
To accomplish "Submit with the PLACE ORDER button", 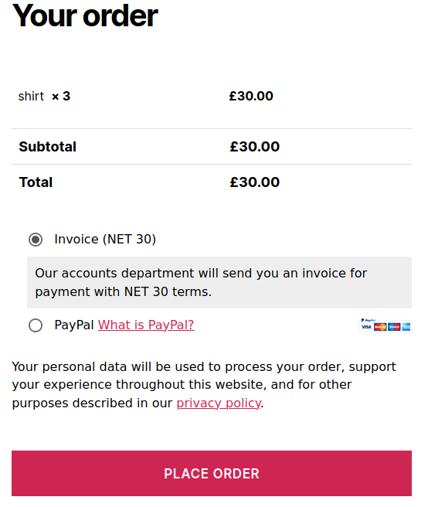I will click(212, 473).
